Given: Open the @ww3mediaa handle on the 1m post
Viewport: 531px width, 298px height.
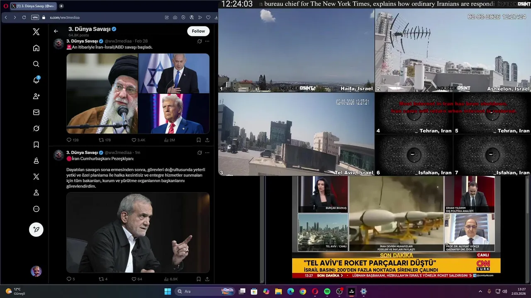Looking at the screenshot, I should tap(118, 153).
